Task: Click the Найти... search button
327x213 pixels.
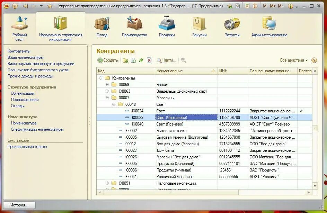Action: coord(167,60)
